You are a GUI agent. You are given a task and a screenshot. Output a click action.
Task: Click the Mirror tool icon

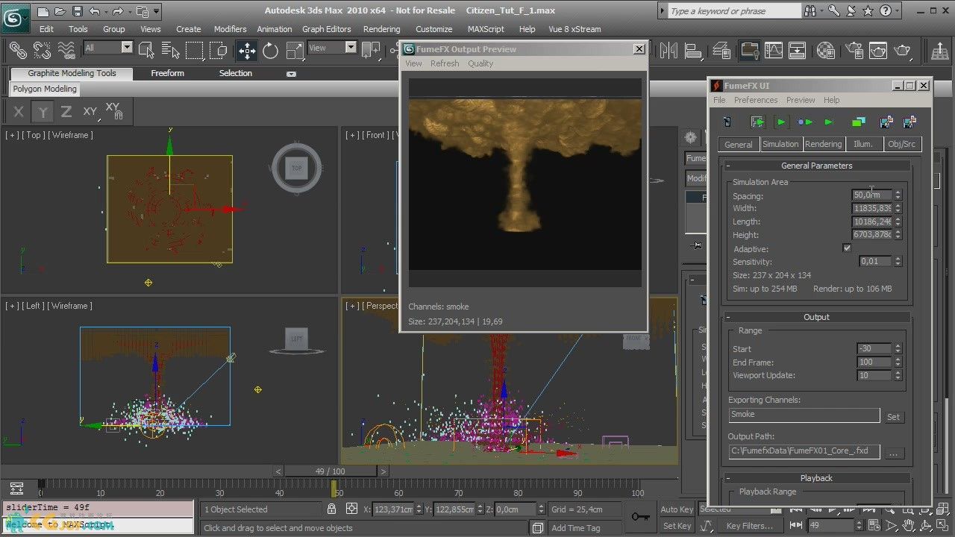click(x=669, y=50)
